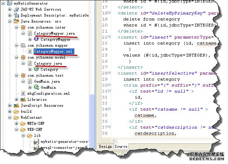Click the mybatis-generator-core jar icon
Image resolution: width=228 pixels, height=164 pixels.
(36, 142)
